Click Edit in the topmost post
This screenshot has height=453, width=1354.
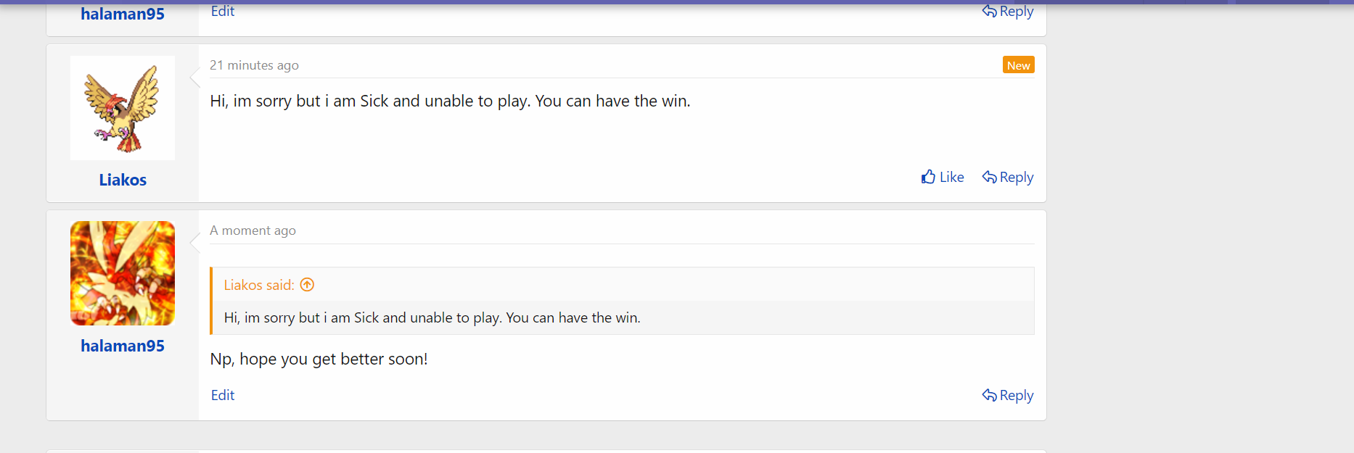click(223, 11)
